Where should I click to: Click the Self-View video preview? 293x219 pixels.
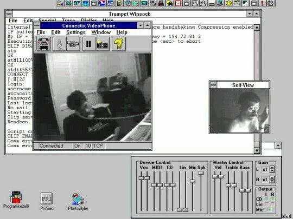239,110
